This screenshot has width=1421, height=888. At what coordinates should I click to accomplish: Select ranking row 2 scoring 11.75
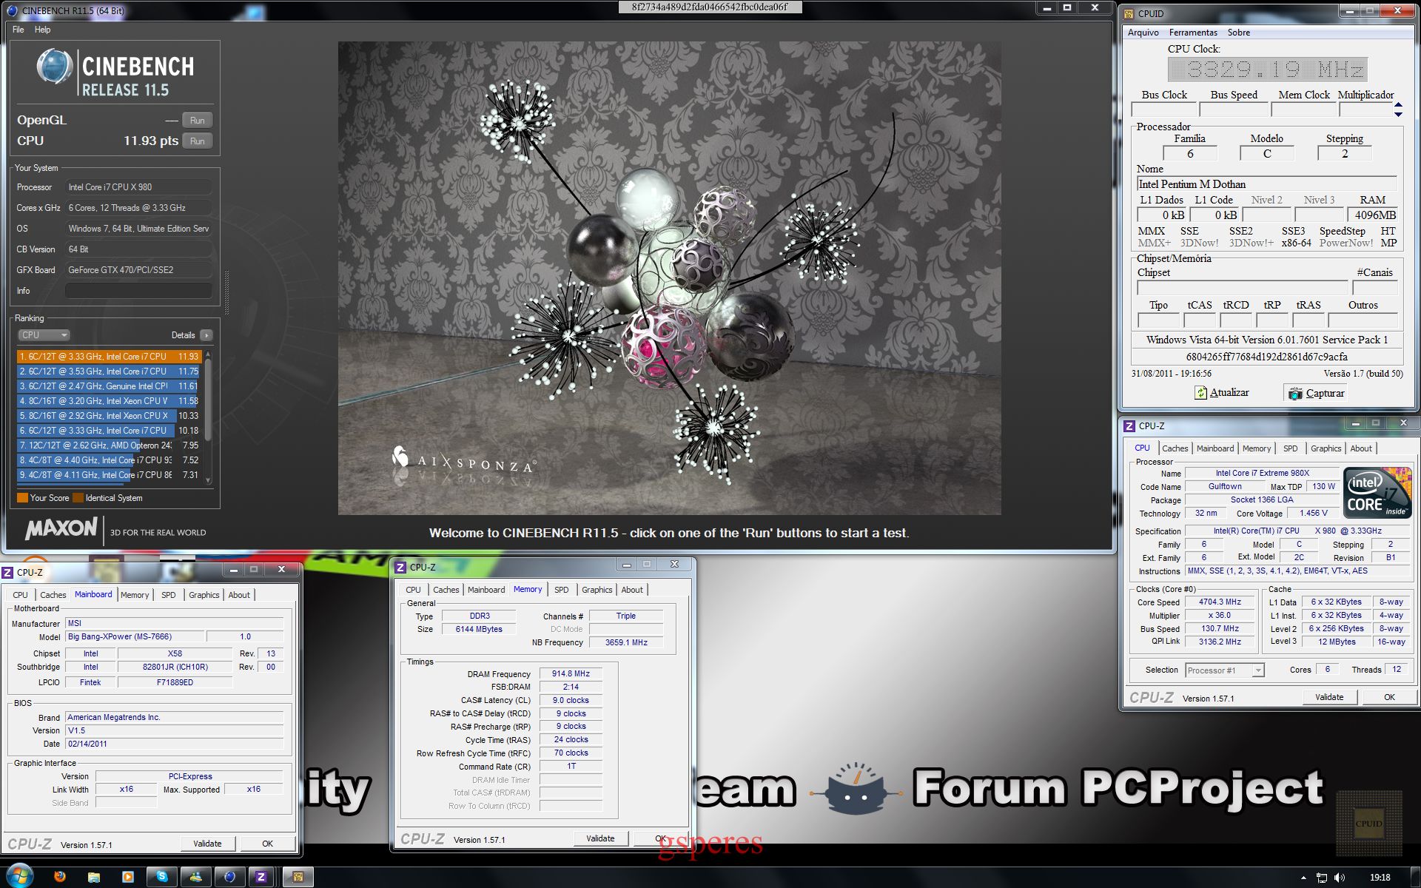pos(108,371)
